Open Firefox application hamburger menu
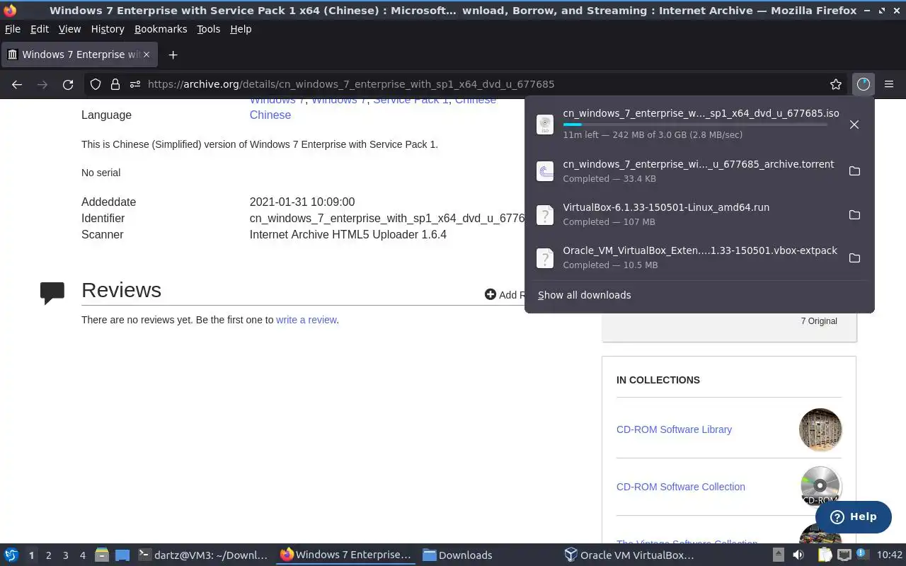Image resolution: width=906 pixels, height=566 pixels. pos(889,84)
